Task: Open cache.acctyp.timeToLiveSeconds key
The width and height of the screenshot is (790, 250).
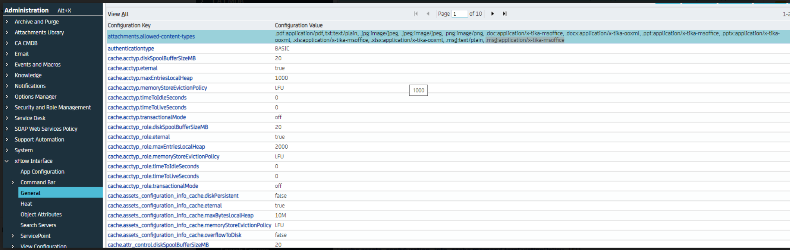Action: tap(147, 107)
